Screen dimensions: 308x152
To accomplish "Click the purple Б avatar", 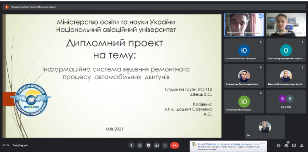I will (283, 98).
